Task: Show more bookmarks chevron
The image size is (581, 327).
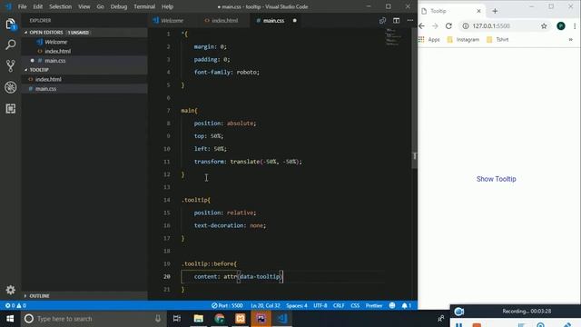Action: 571,40
